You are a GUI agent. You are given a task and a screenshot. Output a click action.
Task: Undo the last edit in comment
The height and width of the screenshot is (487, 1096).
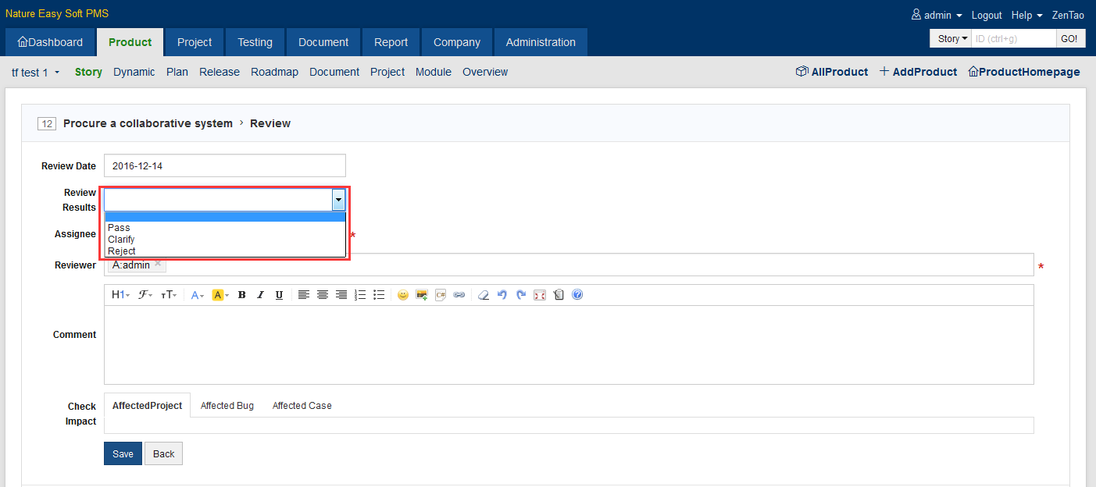(502, 295)
